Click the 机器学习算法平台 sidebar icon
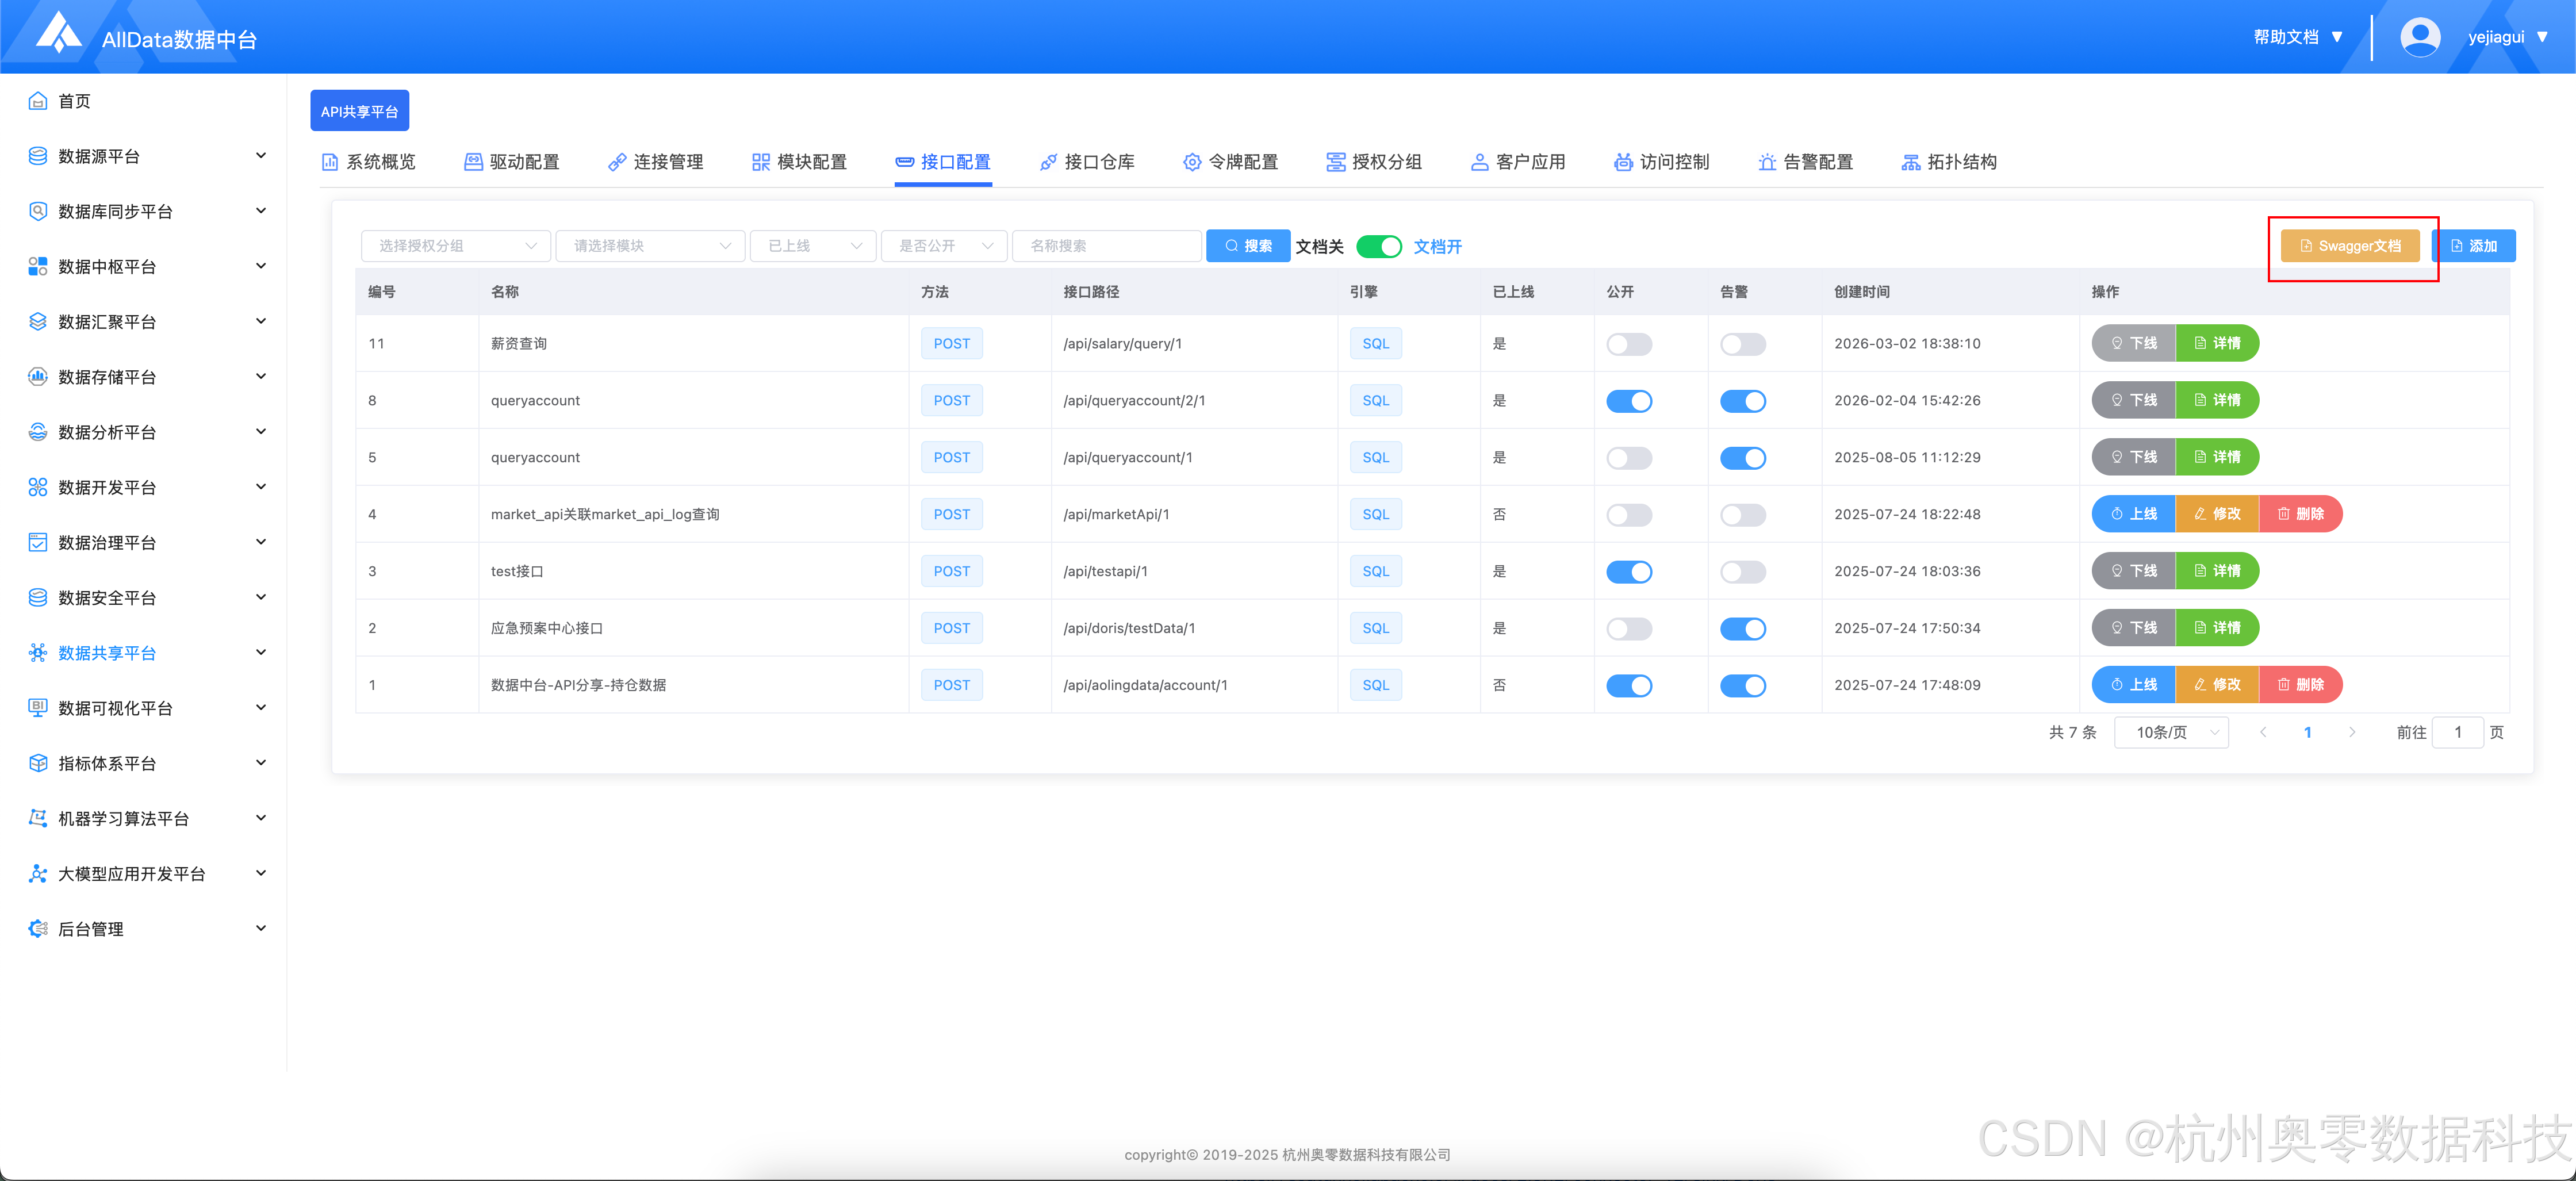Image resolution: width=2576 pixels, height=1181 pixels. coord(38,818)
